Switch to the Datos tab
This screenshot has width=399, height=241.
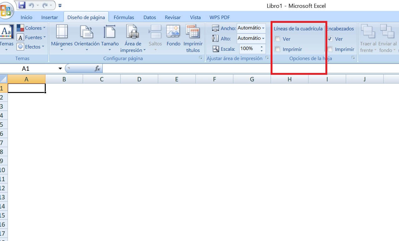[150, 18]
